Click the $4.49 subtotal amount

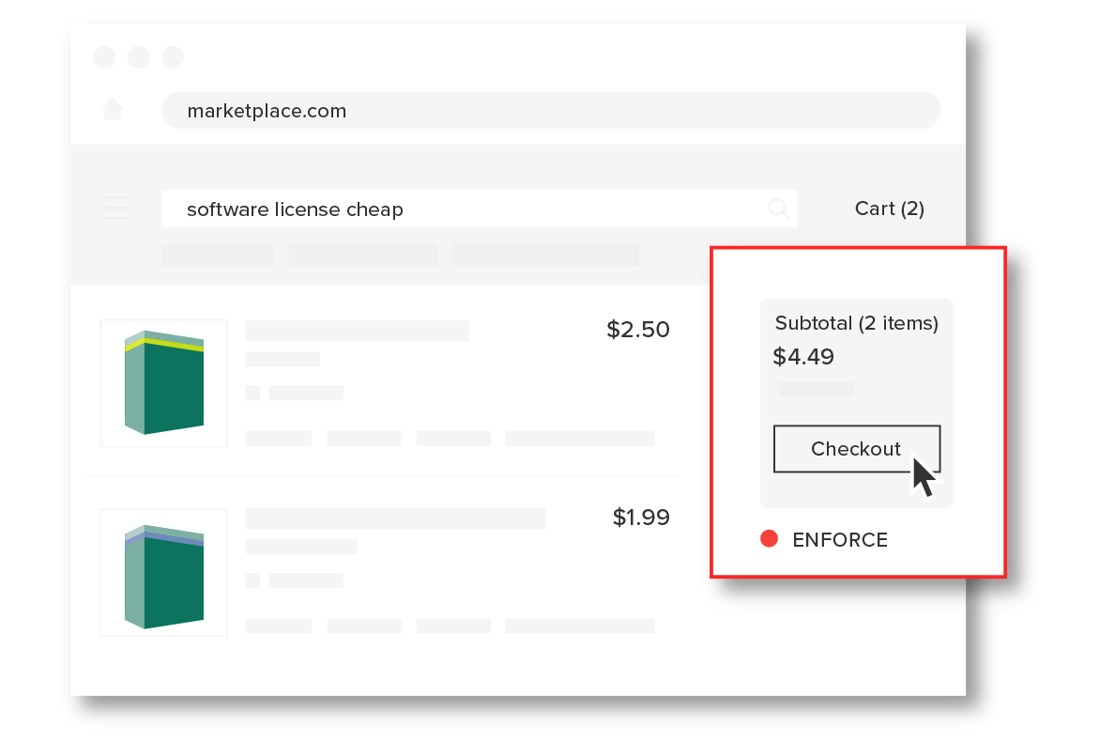coord(803,357)
